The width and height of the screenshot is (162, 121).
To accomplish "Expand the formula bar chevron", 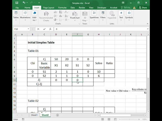I will point(148,29).
